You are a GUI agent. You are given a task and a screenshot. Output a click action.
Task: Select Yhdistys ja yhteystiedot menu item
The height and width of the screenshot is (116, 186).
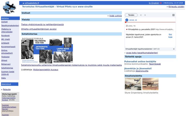tap(7, 30)
